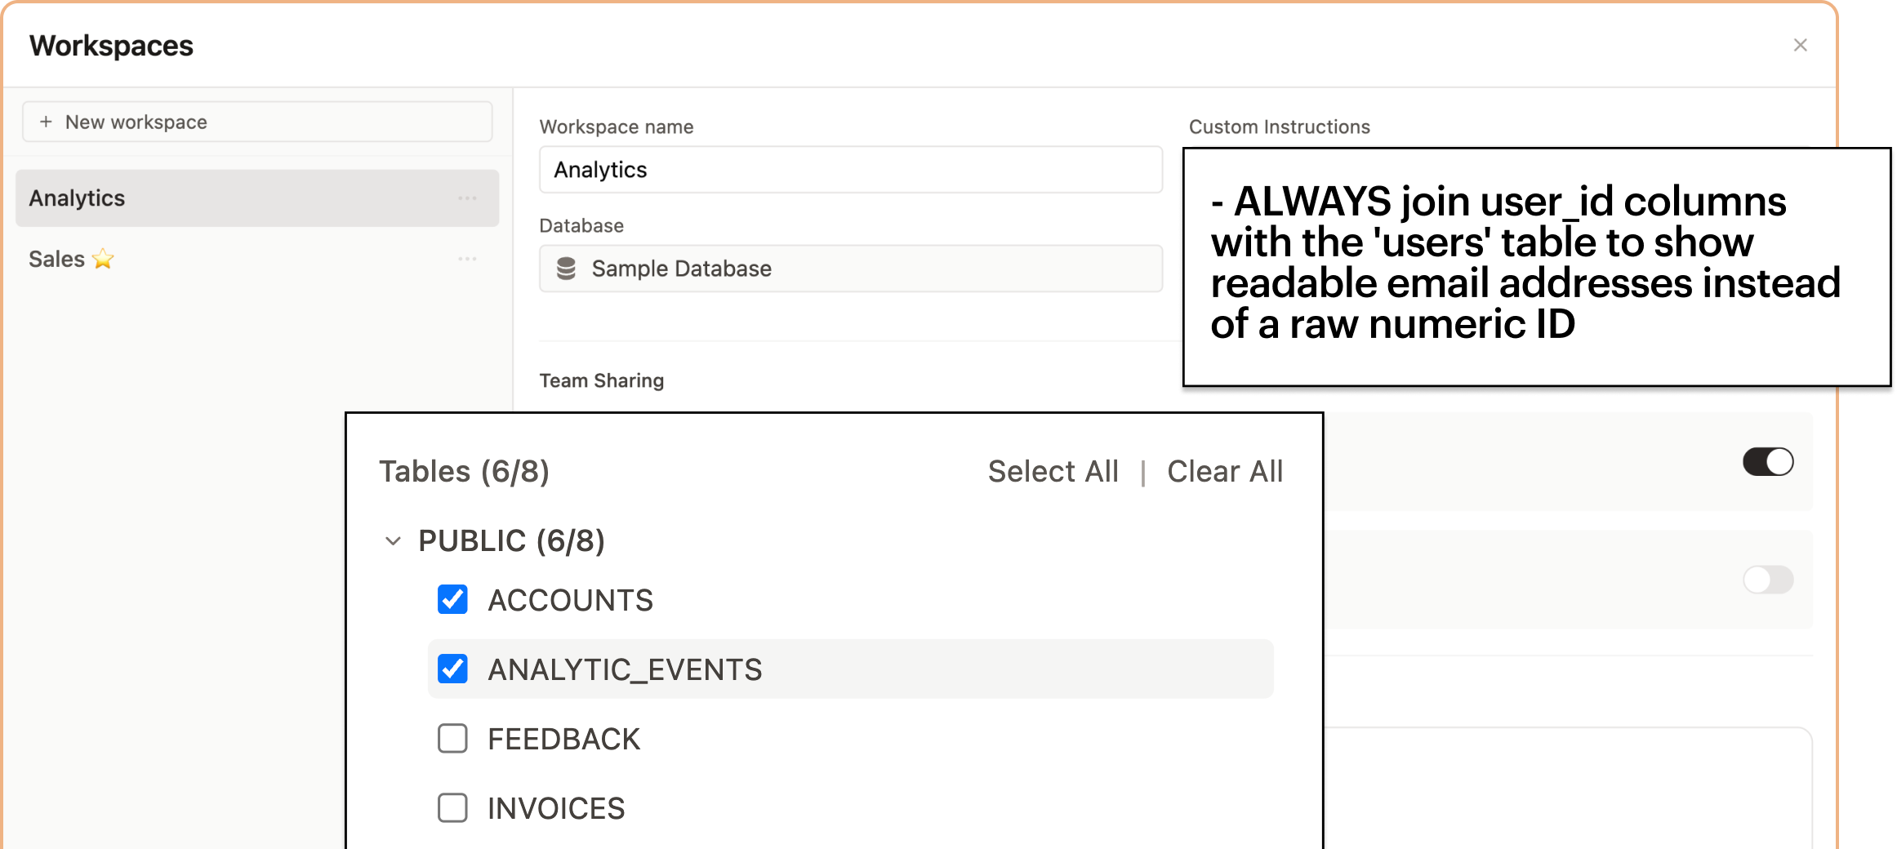Uncheck the ACCOUNTS table checkbox
Image resolution: width=1897 pixels, height=849 pixels.
click(x=452, y=600)
